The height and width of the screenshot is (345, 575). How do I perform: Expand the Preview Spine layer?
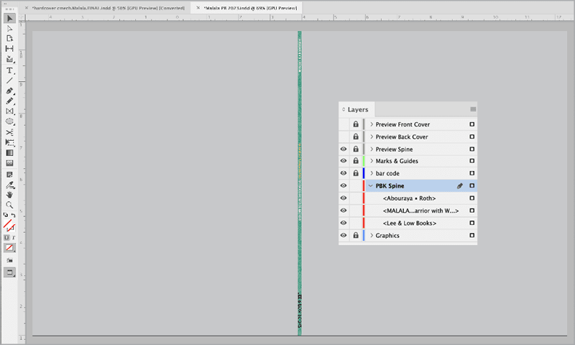coord(372,149)
